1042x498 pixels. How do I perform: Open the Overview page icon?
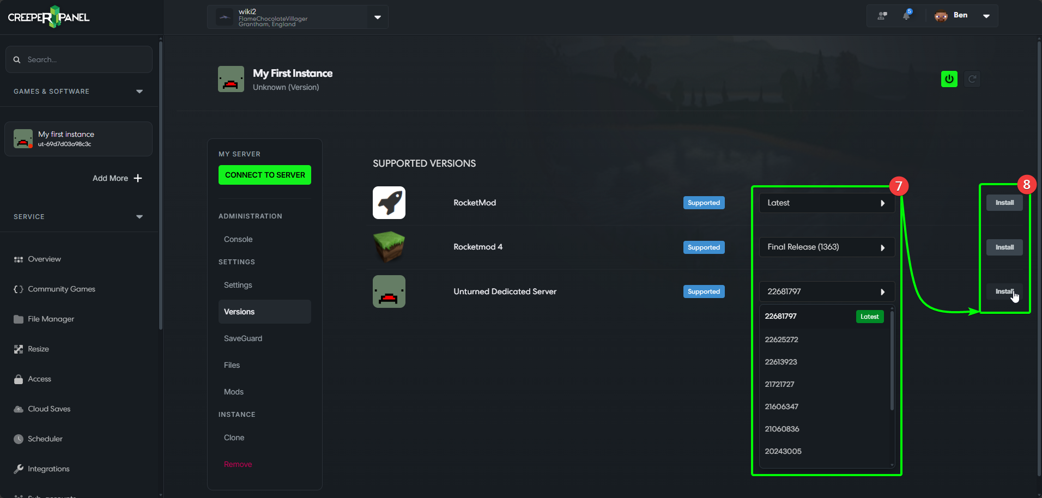[x=18, y=259]
